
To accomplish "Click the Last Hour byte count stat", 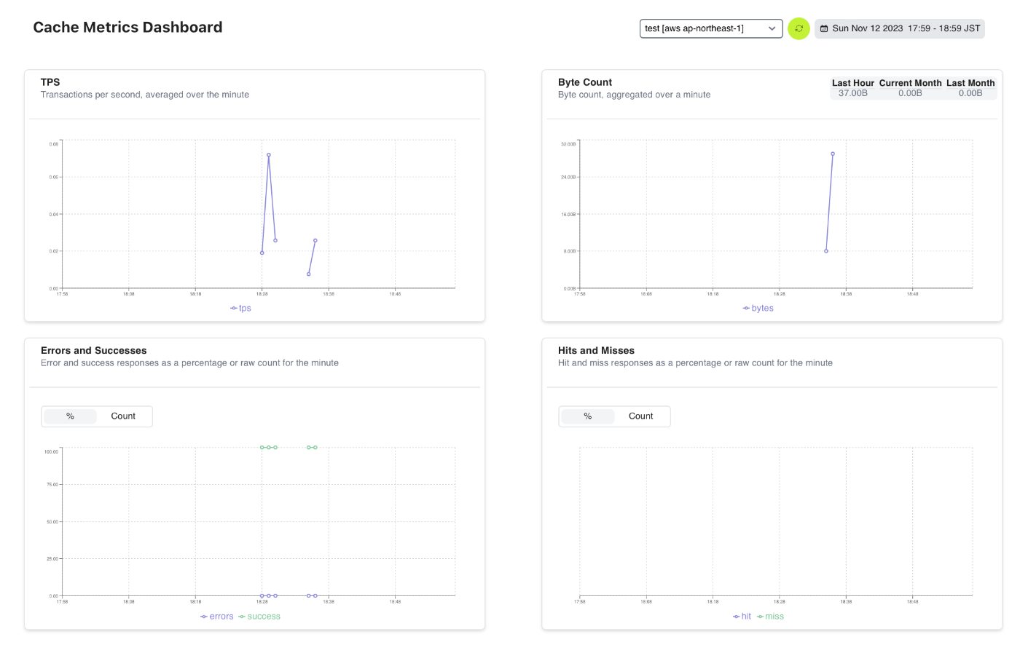I will pos(853,88).
